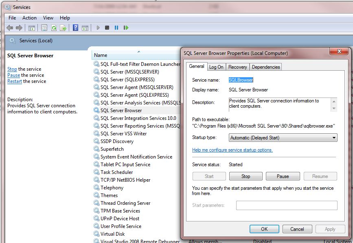The width and height of the screenshot is (353, 243).
Task: Open the Action menu
Action: 29,18
